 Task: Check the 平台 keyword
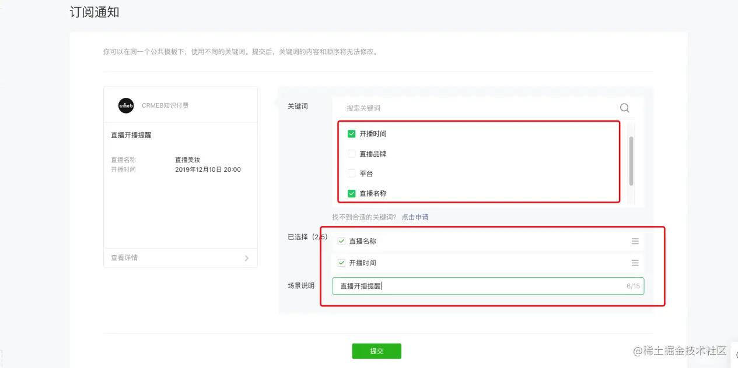tap(352, 174)
